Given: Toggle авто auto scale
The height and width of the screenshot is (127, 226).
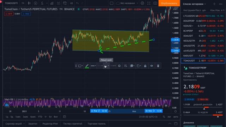Looking at the screenshot, I should coord(176,117).
